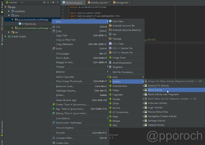Open the Android view dropdown
Viewport: 205px width, 145px height.
click(14, 2)
